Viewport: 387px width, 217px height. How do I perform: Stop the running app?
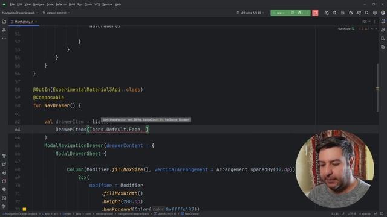pos(315,13)
